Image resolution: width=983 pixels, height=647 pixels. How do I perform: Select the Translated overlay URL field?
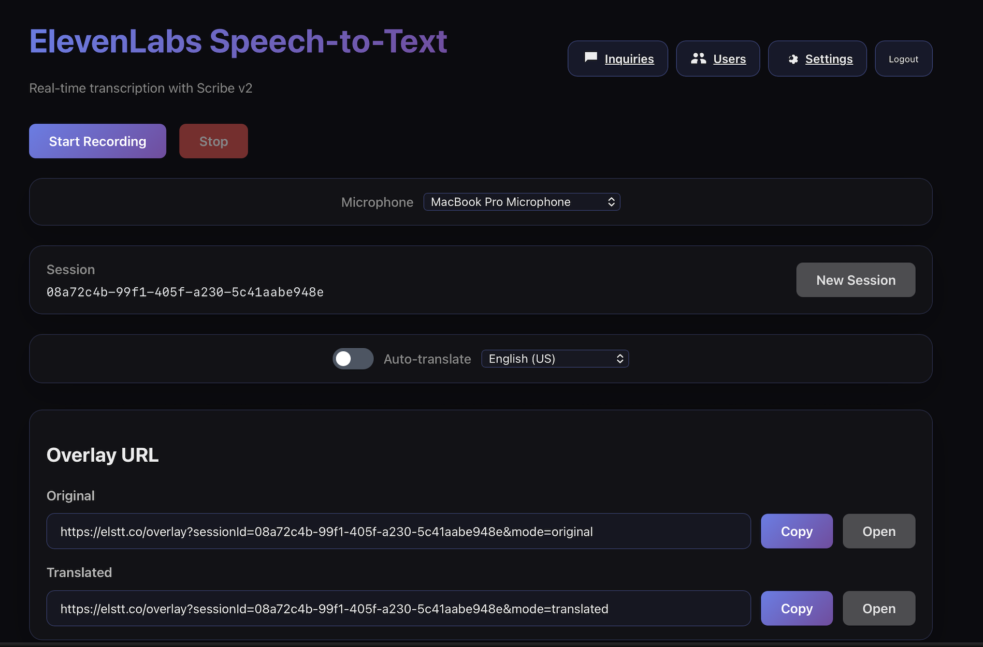click(x=398, y=609)
